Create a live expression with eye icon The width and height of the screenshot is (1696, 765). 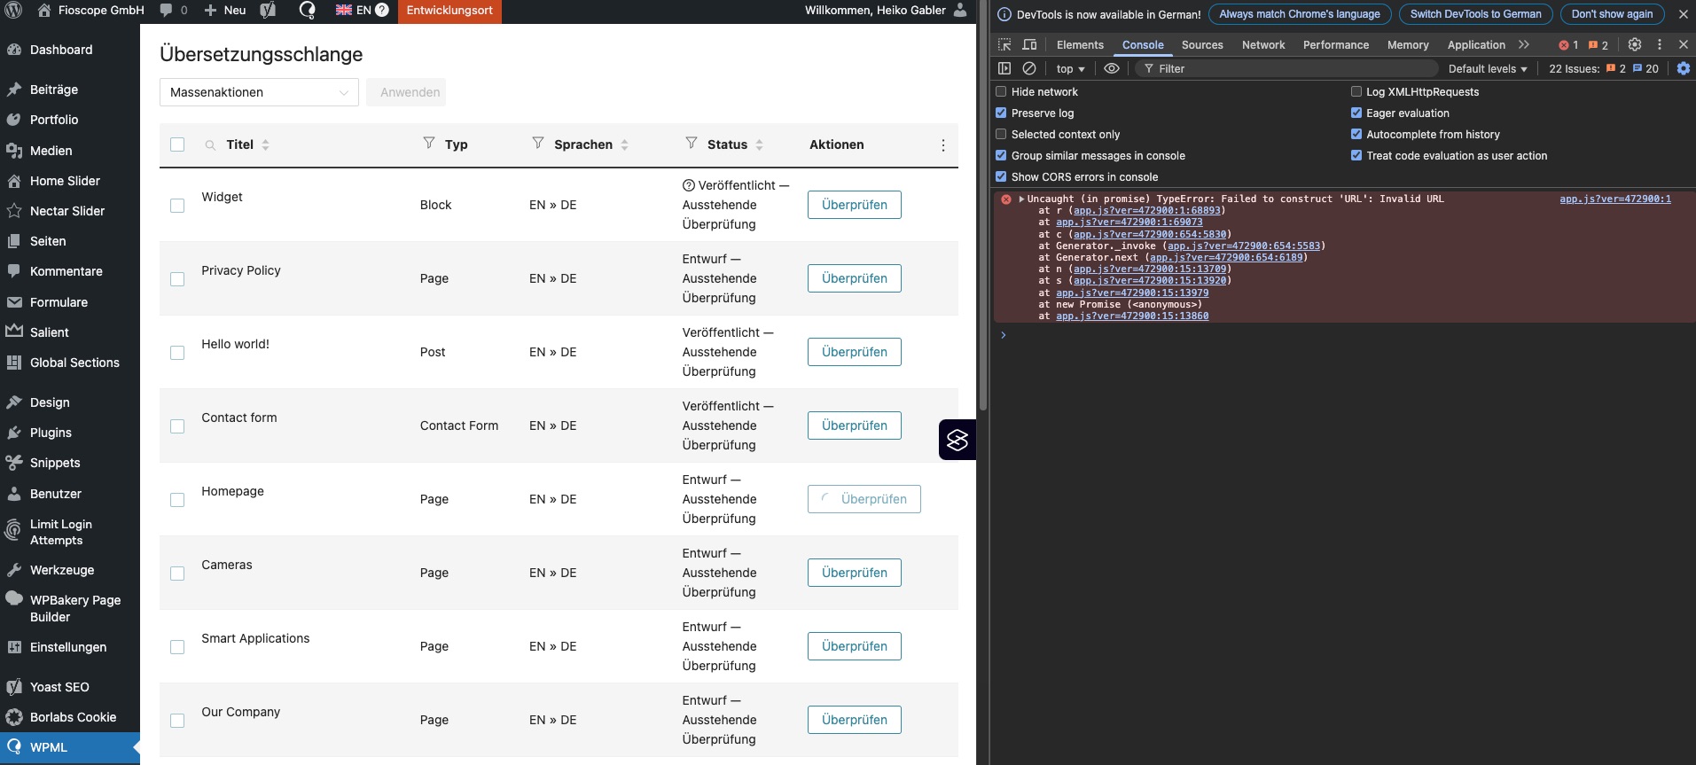1112,68
